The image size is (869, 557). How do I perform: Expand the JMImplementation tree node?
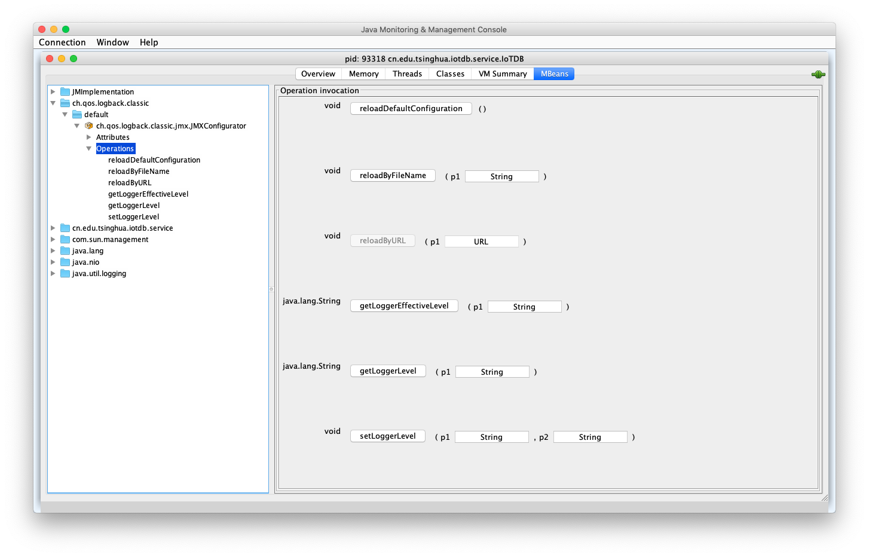(54, 91)
